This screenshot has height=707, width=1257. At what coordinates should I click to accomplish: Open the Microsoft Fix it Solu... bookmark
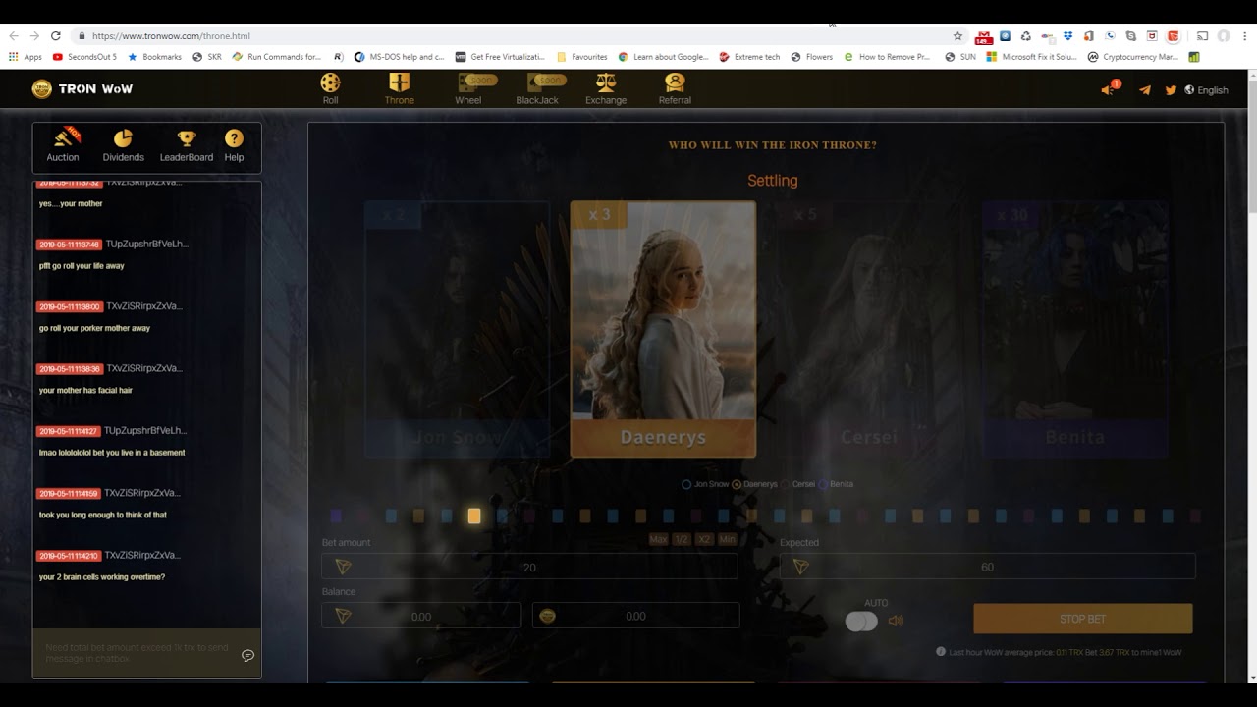pos(1030,57)
